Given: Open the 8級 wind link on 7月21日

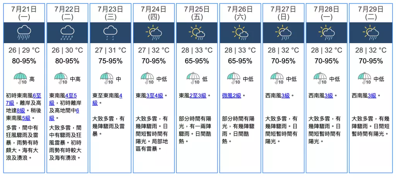Looking at the screenshot, I should click(21, 111).
